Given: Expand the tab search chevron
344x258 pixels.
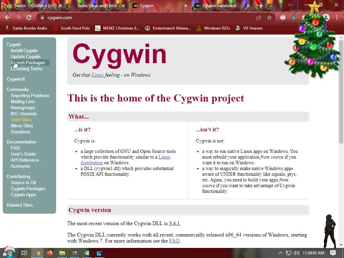Looking at the screenshot, I should pyautogui.click(x=290, y=5).
